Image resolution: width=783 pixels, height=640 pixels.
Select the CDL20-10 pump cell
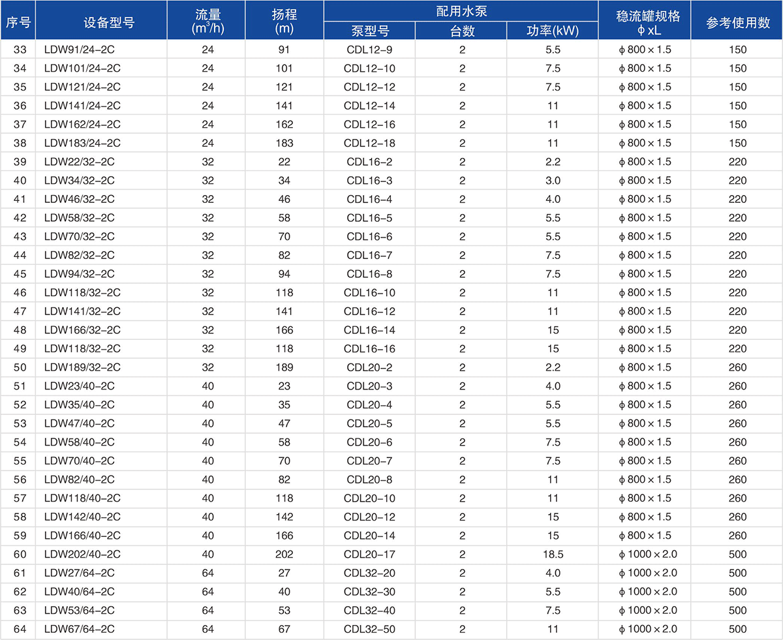pos(369,498)
